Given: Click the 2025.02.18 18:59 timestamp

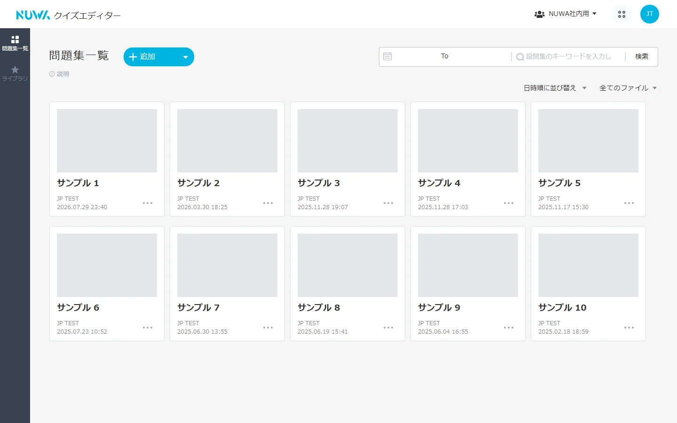Looking at the screenshot, I should pos(563,332).
